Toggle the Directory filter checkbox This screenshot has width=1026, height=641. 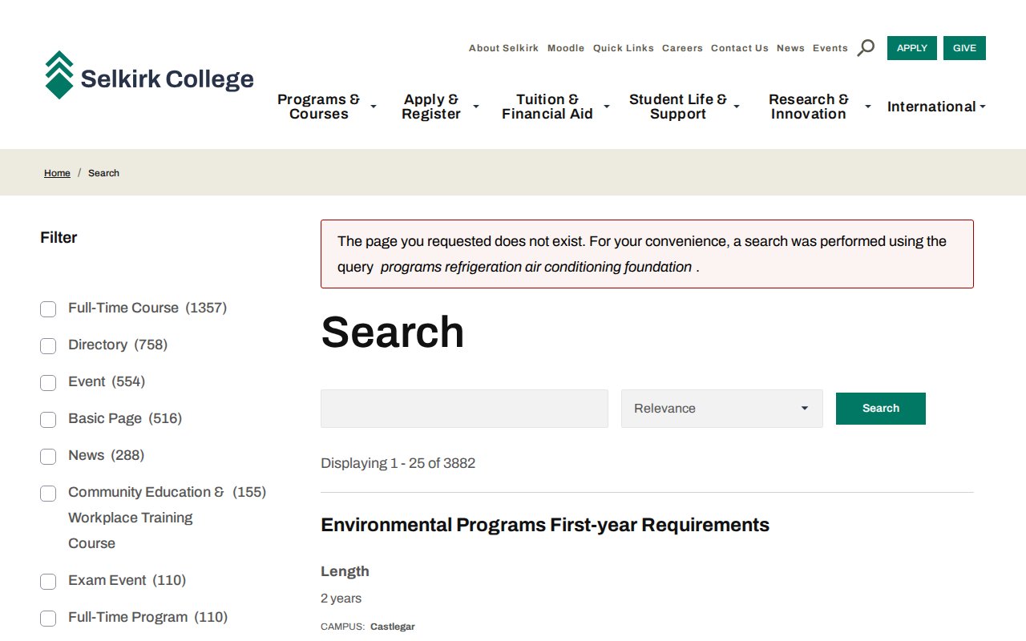click(x=48, y=346)
